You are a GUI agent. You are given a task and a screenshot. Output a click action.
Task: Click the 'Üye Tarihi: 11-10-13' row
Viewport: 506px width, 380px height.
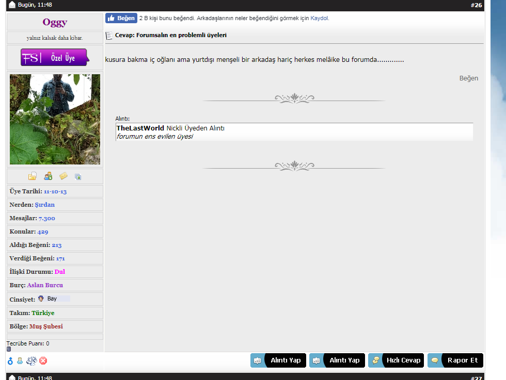[55, 191]
